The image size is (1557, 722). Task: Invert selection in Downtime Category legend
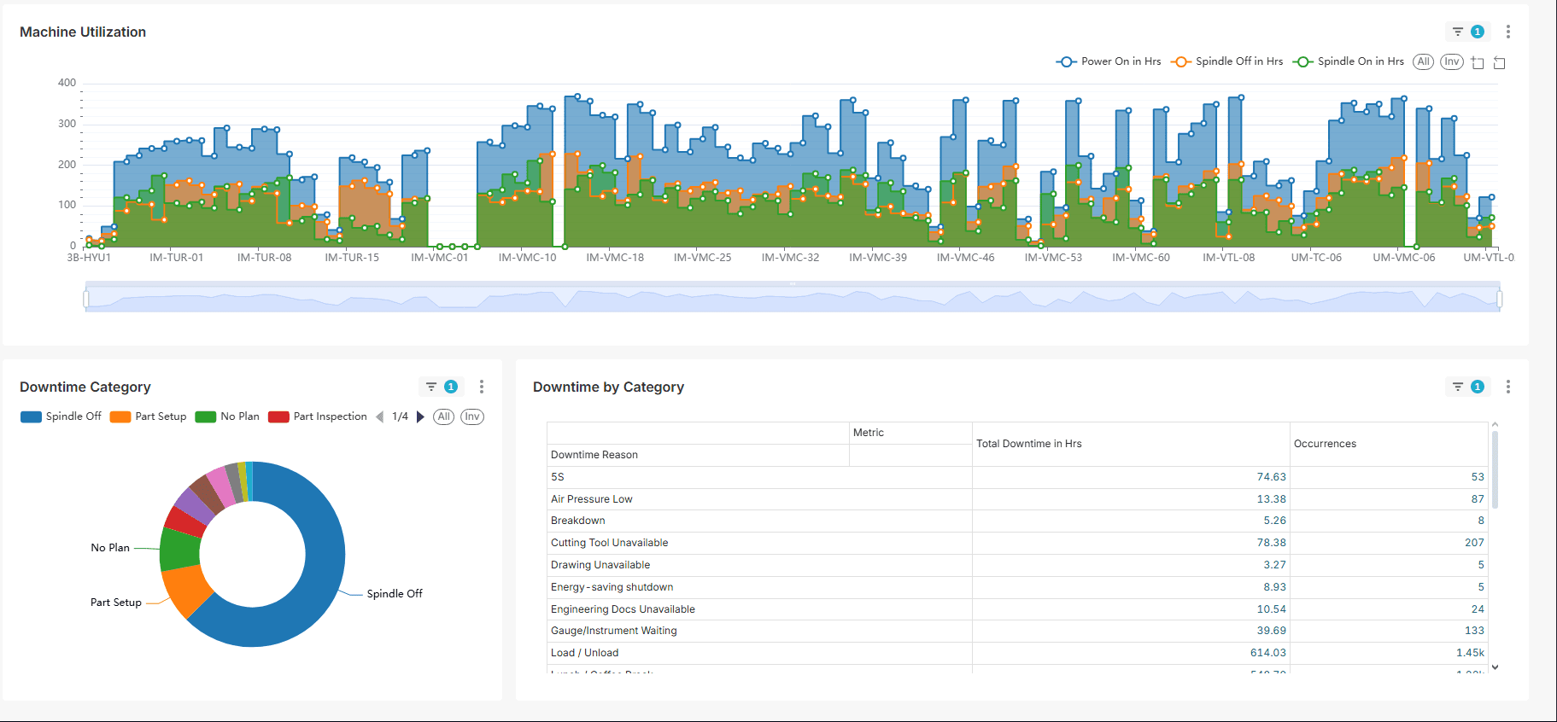tap(472, 416)
